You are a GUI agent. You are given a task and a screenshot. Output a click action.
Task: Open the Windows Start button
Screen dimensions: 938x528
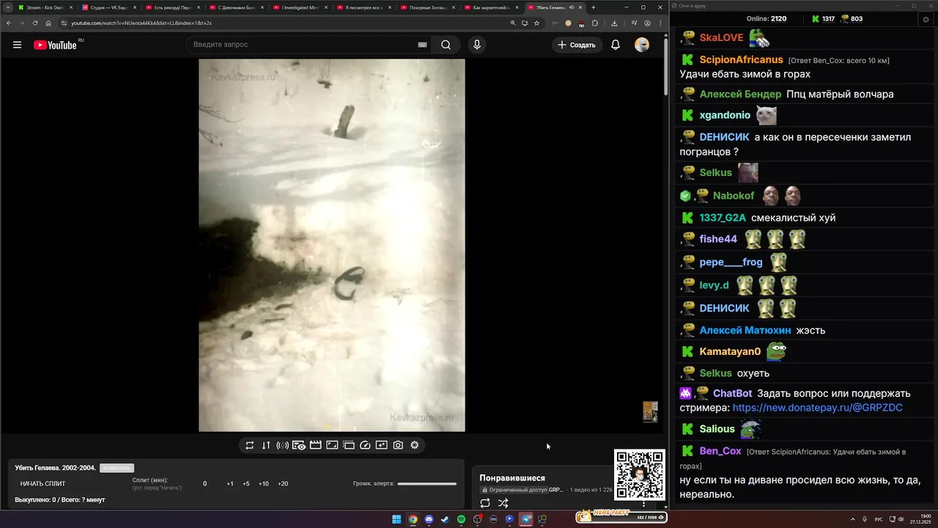(396, 519)
